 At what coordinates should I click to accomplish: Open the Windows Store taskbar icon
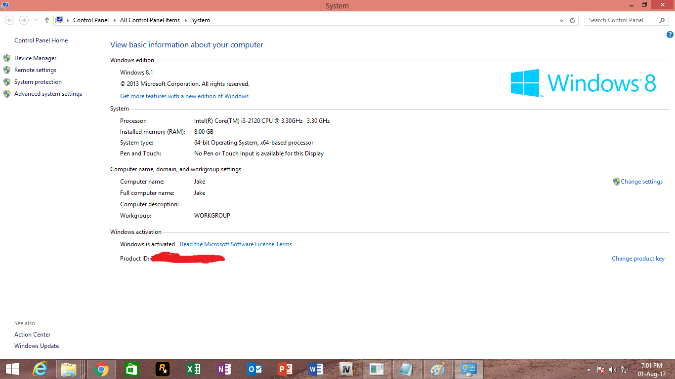tap(132, 369)
